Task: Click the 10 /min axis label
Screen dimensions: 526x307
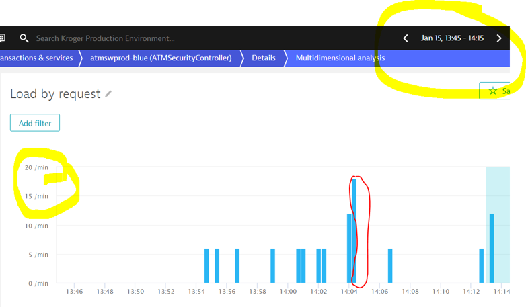Action: [x=36, y=226]
